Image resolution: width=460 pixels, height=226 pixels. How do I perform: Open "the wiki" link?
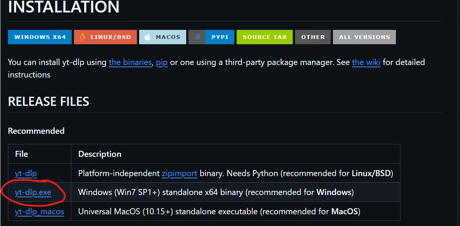(x=366, y=62)
